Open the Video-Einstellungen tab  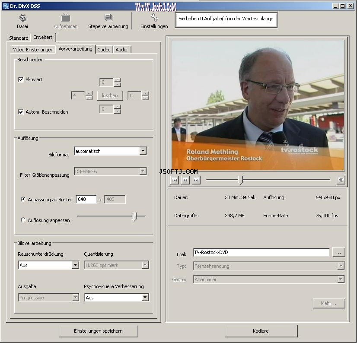tap(33, 50)
